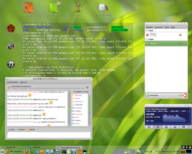
Task: Click the weather temperature applet in panel
Action: click(156, 152)
